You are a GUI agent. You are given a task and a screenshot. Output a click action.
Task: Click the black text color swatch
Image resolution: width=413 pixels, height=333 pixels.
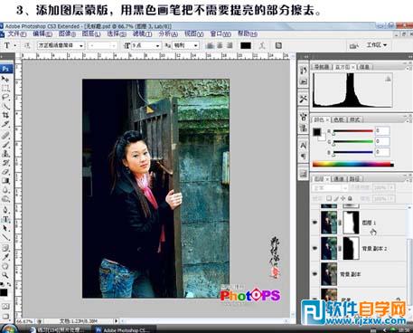point(246,45)
